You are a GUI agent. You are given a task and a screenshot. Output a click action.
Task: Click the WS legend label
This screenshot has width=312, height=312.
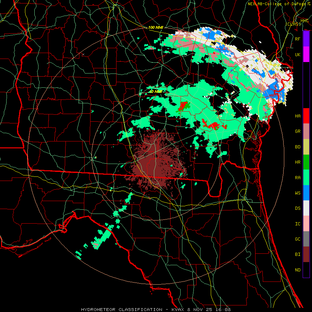[297, 193]
